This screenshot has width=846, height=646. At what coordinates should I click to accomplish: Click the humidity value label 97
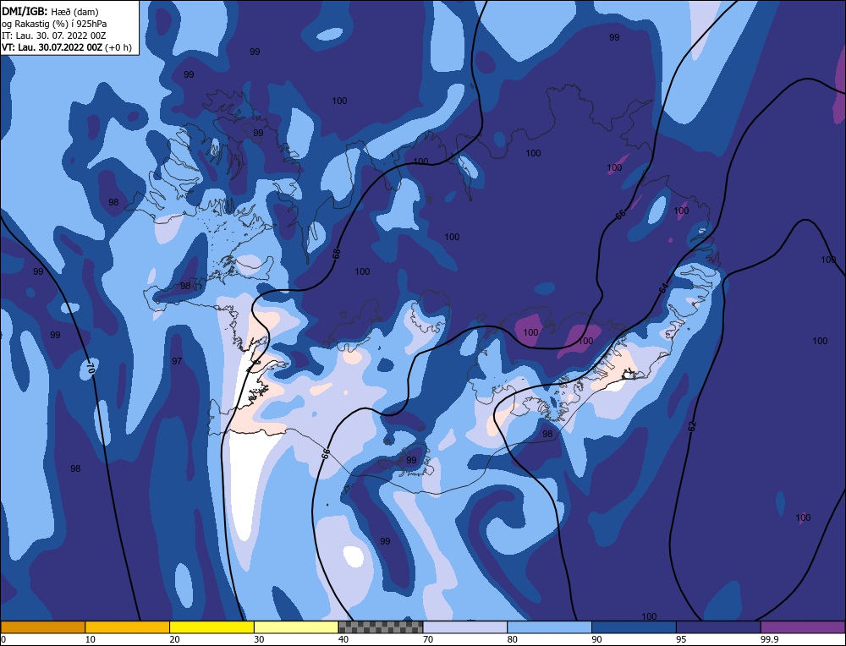[177, 361]
